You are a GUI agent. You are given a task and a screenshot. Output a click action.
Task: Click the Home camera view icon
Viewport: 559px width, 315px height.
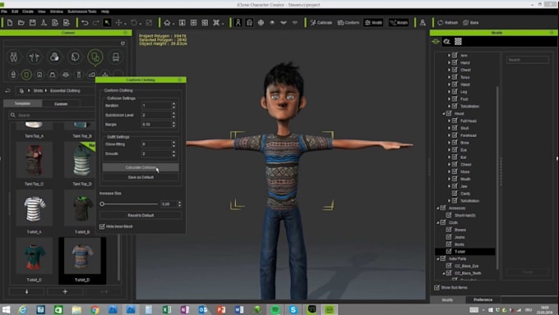pyautogui.click(x=167, y=23)
